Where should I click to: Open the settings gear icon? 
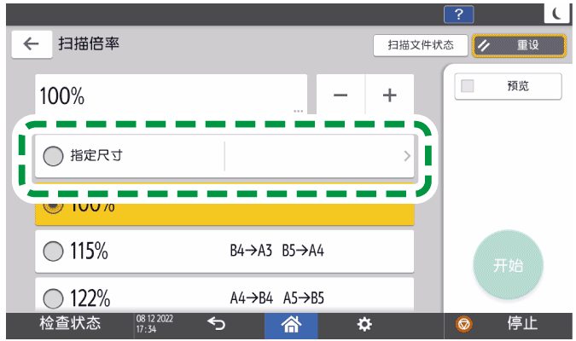(x=364, y=324)
